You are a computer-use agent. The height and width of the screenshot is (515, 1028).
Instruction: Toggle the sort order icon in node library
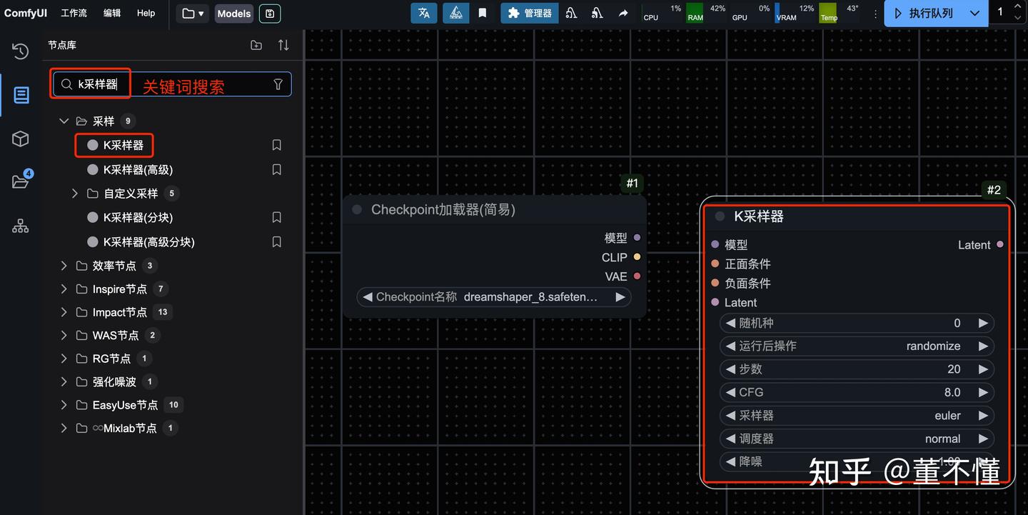click(283, 45)
